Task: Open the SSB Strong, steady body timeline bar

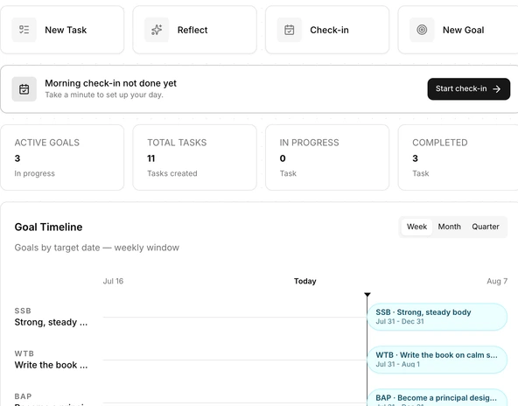Action: pyautogui.click(x=437, y=317)
